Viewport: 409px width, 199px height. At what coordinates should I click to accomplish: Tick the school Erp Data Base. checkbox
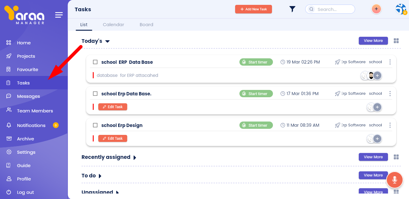(95, 94)
